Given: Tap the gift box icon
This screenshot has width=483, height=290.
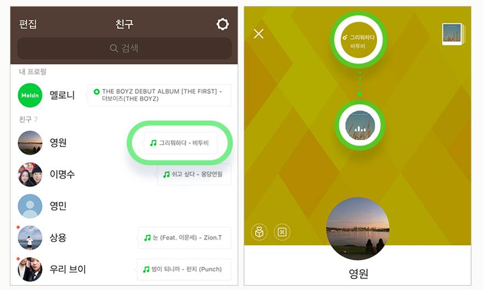Looking at the screenshot, I should click(x=259, y=232).
